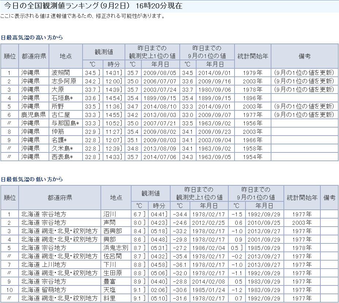This screenshot has height=303, width=339.
Task: Select the 日最低気温の低い方から section heading
Action: coord(32,179)
